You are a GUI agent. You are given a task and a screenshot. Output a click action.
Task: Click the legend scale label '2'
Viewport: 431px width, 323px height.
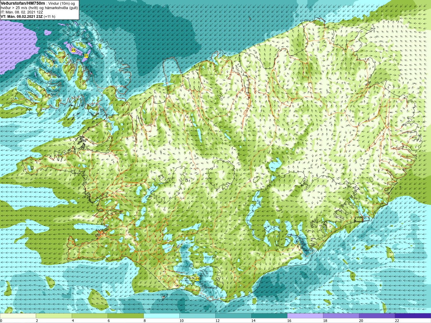point(37,321)
